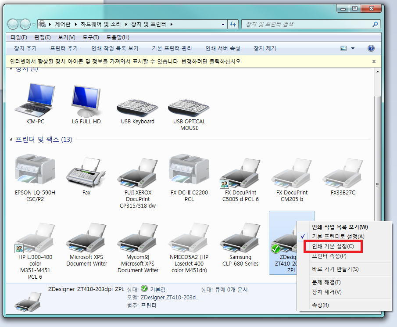Viewport: 397px width, 327px height.
Task: Select the USB Keyboard device icon
Action: tap(137, 107)
